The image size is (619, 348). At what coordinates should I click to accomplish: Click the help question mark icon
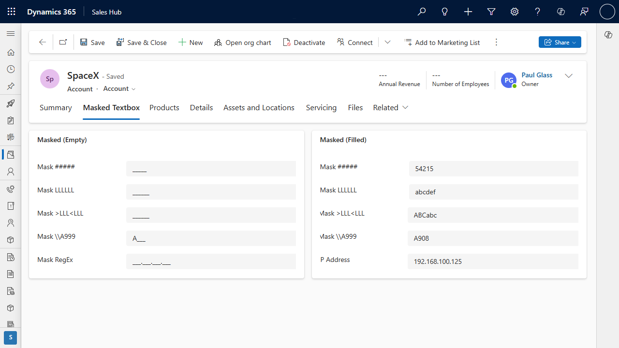(x=538, y=12)
